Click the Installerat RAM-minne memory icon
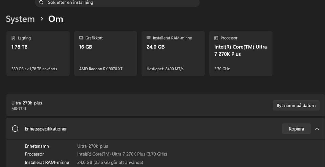The height and width of the screenshot is (167, 325). click(x=148, y=38)
